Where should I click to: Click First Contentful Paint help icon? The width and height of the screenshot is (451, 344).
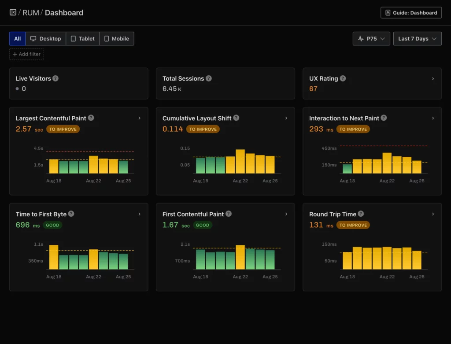[x=229, y=214]
